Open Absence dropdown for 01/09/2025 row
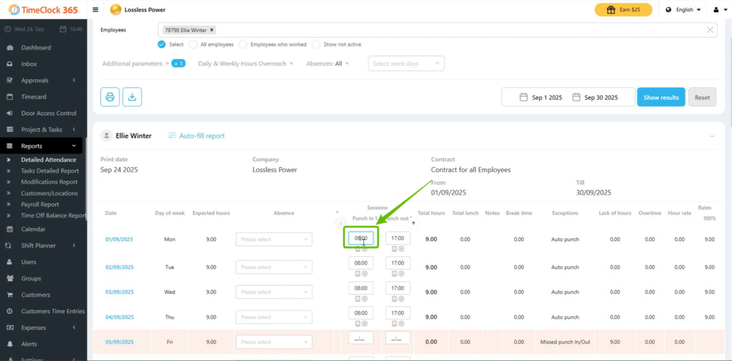The image size is (732, 361). point(274,240)
